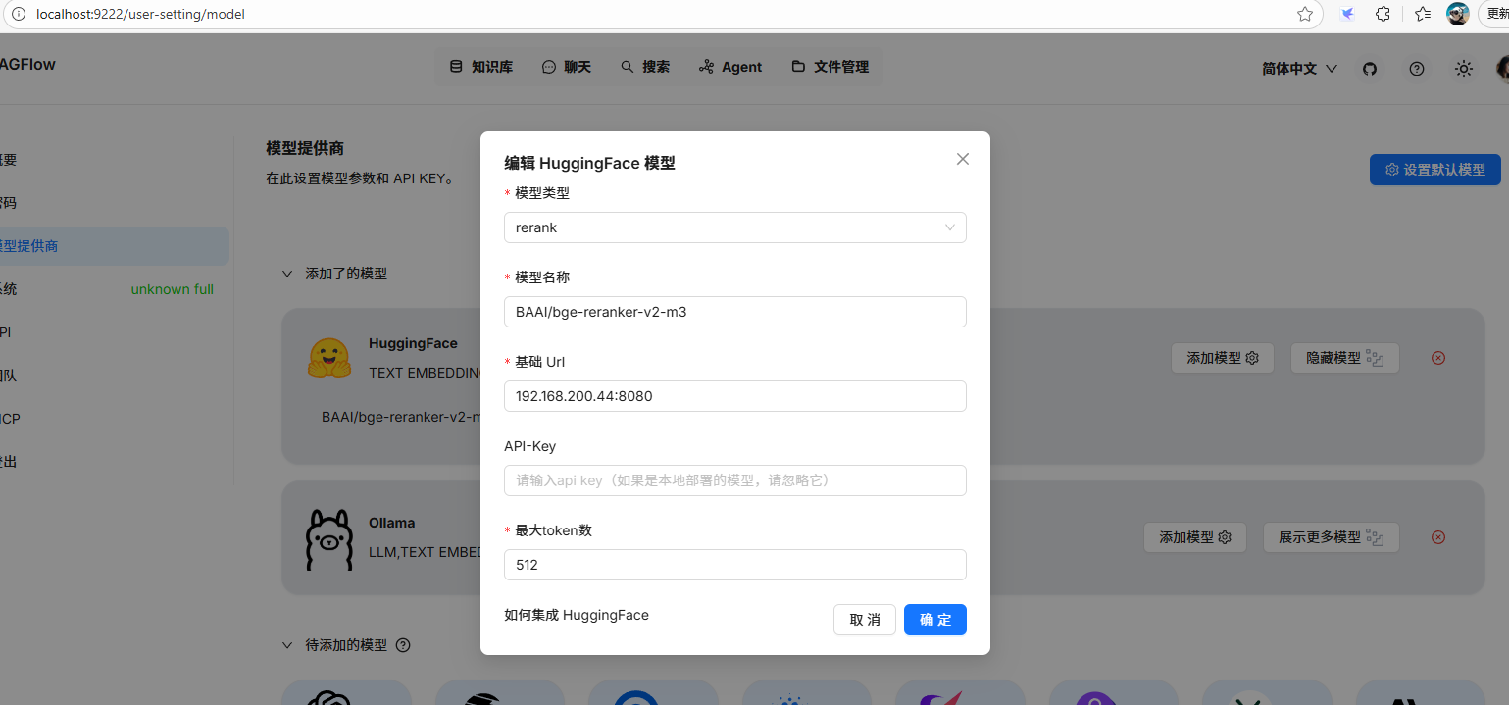Image resolution: width=1509 pixels, height=705 pixels.
Task: Open the 模型类型 rerank dropdown
Action: click(x=735, y=227)
